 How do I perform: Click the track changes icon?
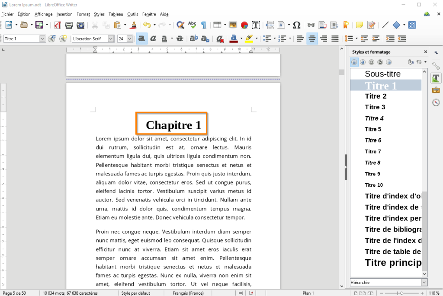pos(371,25)
